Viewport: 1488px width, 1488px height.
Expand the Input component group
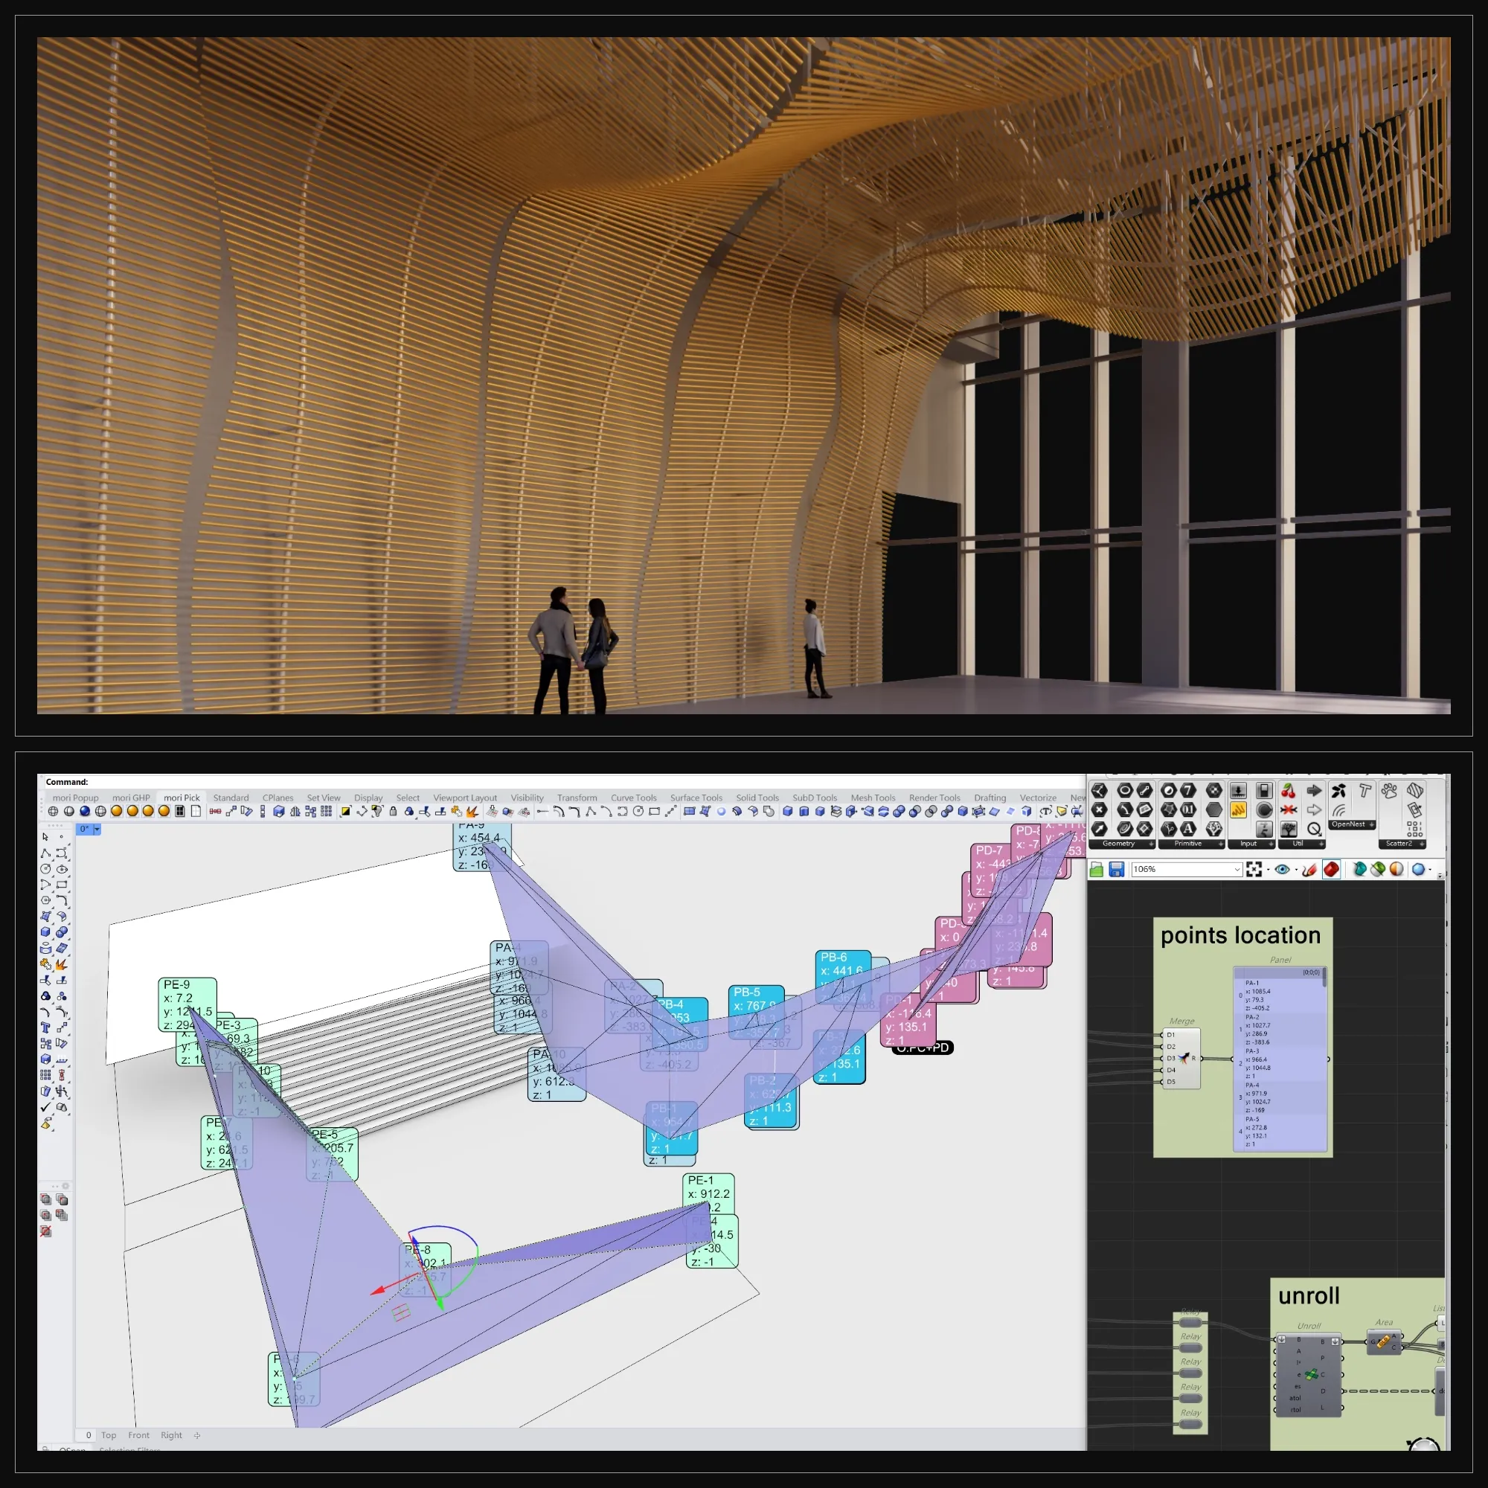tap(1252, 844)
